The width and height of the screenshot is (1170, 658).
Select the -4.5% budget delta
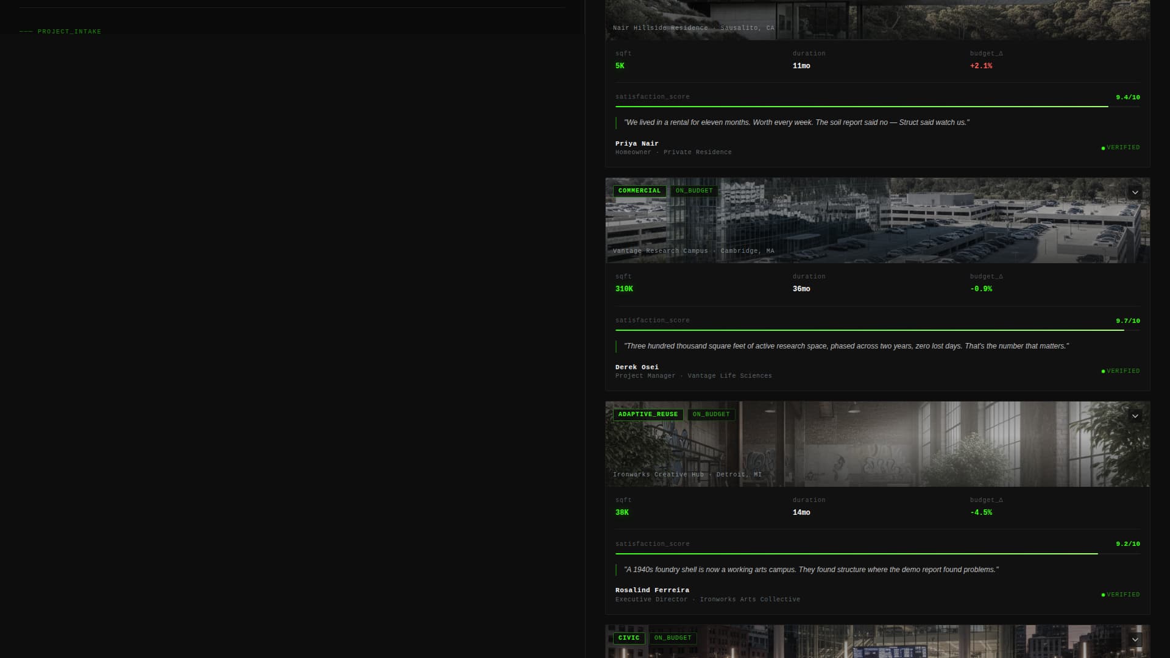(981, 512)
